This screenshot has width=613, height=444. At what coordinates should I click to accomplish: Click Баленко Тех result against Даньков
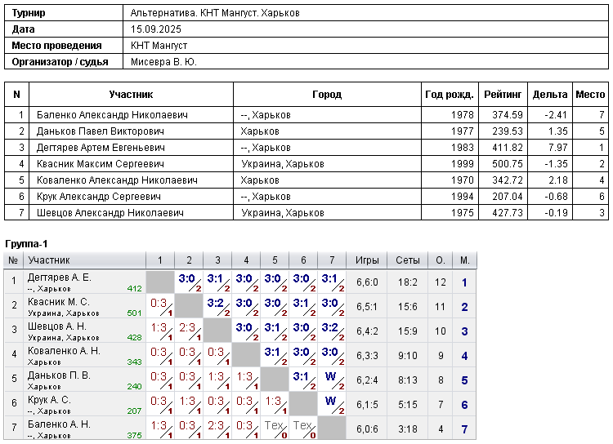(x=275, y=428)
